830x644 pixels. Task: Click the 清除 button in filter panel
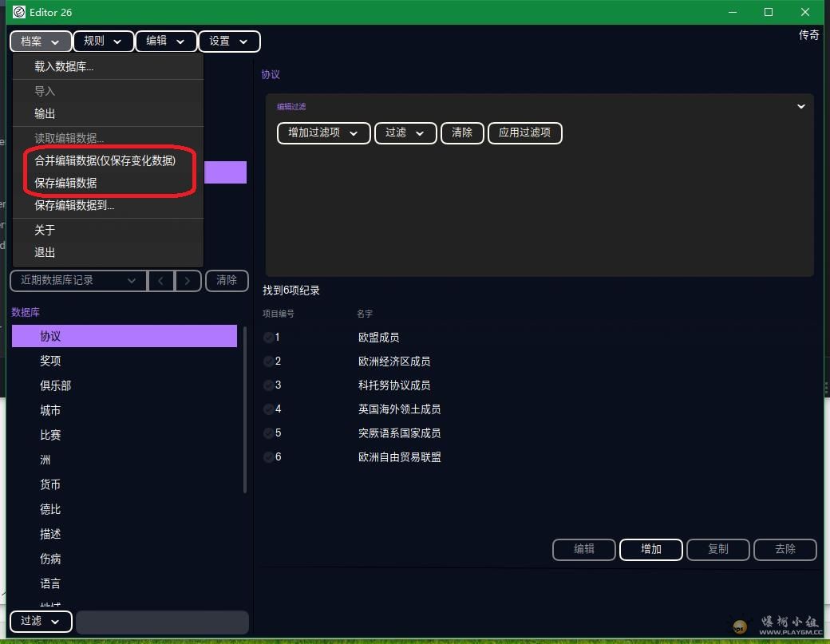coord(461,132)
